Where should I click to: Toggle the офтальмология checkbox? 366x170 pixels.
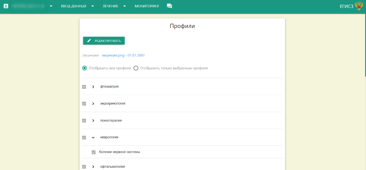tap(84, 167)
